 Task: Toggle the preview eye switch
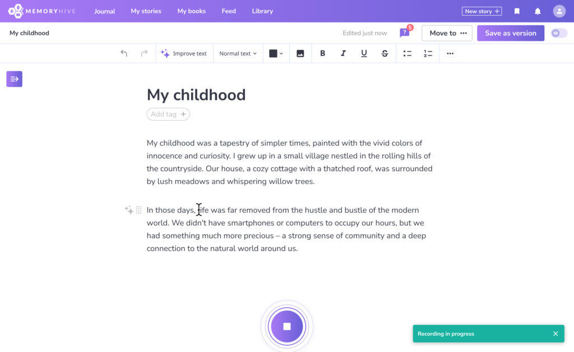tap(558, 33)
